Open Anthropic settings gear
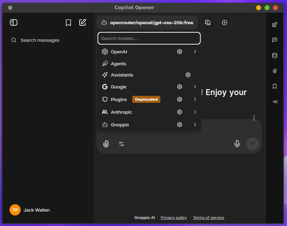The height and width of the screenshot is (226, 287). 180,112
